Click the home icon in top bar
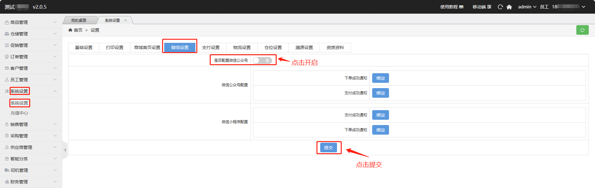 click(509, 7)
